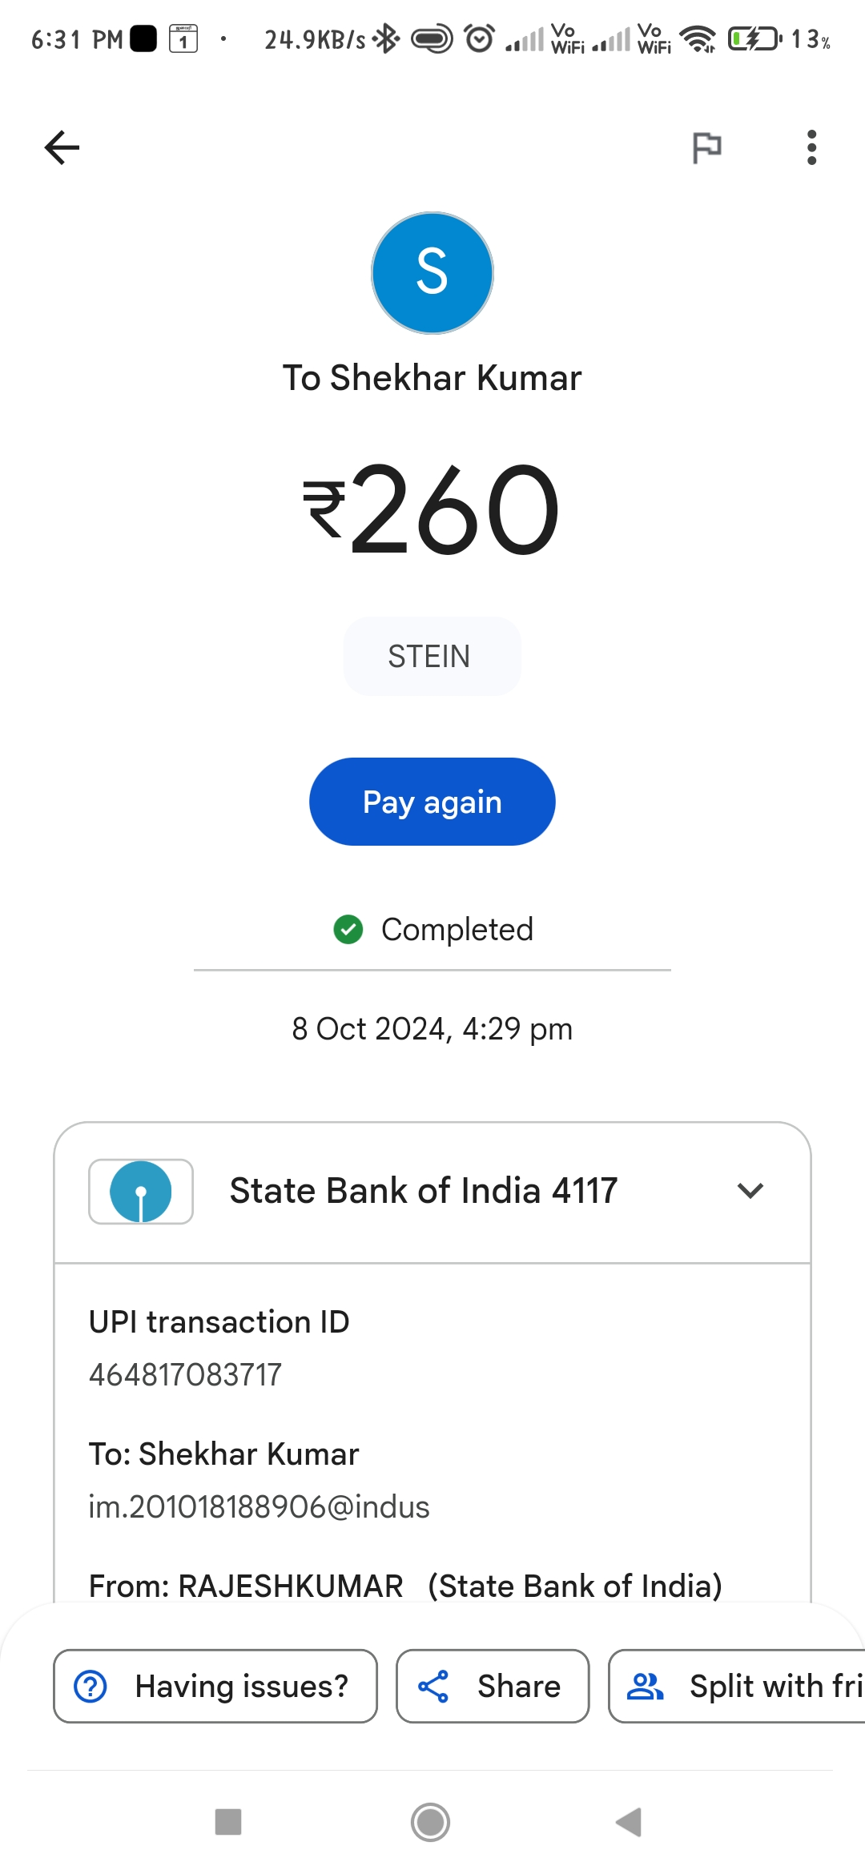Open Having issues? help button

pos(215,1686)
